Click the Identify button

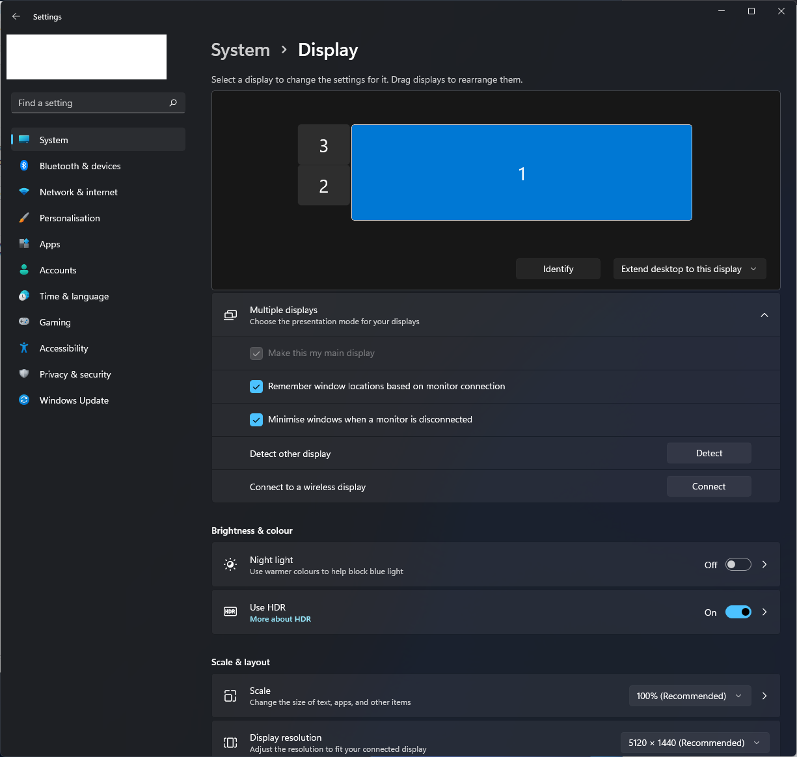[x=558, y=269]
